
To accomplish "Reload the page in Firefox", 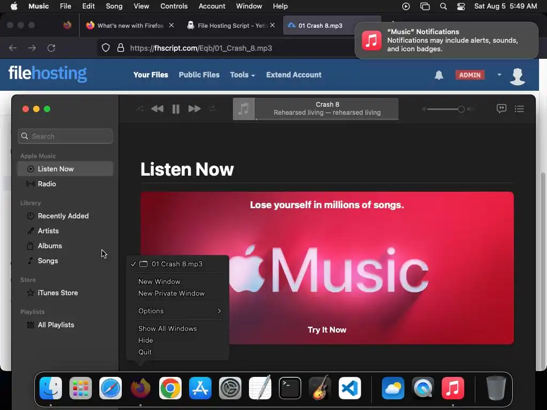I will (x=51, y=48).
